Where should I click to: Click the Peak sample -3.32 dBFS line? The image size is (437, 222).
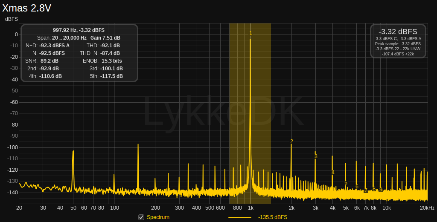point(398,44)
